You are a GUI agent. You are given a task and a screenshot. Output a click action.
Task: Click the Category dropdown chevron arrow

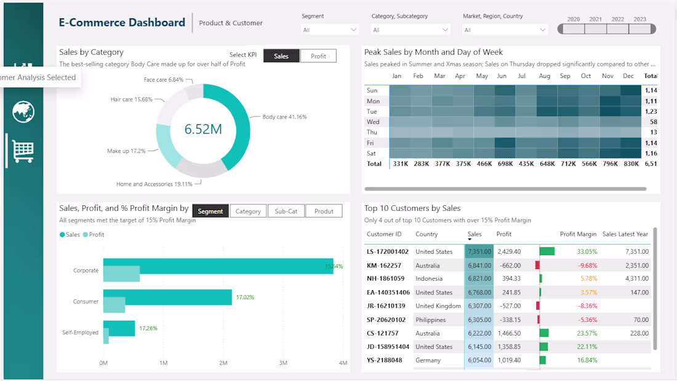445,29
